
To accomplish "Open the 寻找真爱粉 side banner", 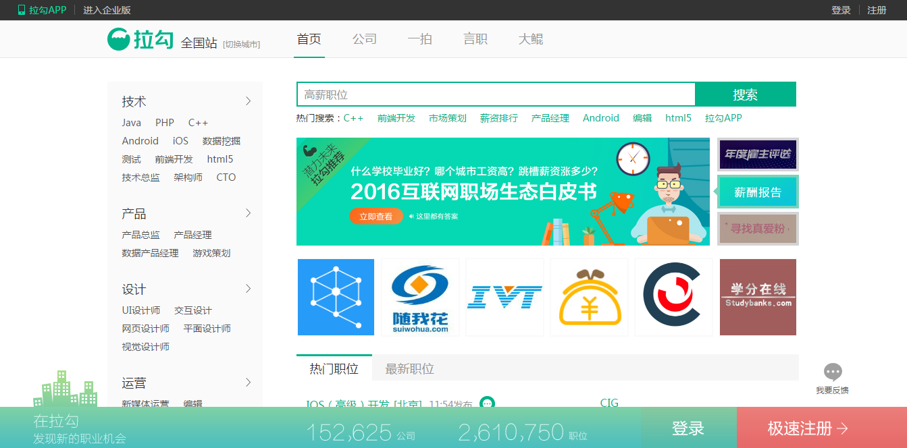I will click(758, 229).
